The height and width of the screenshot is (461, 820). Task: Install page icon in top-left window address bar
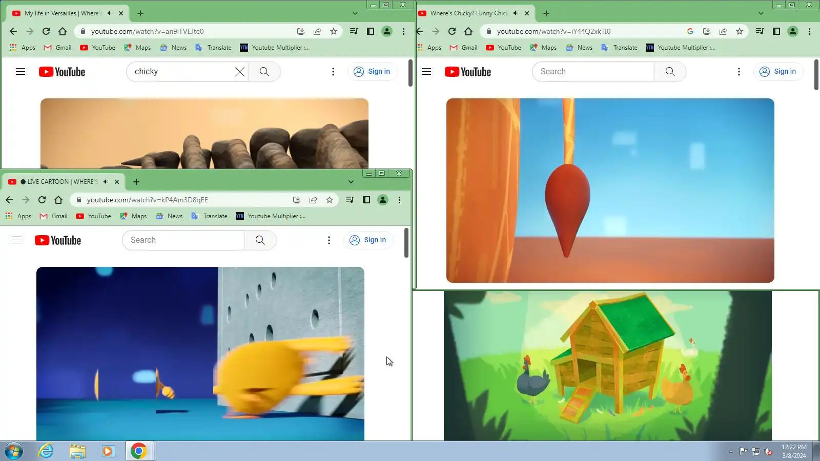click(301, 31)
